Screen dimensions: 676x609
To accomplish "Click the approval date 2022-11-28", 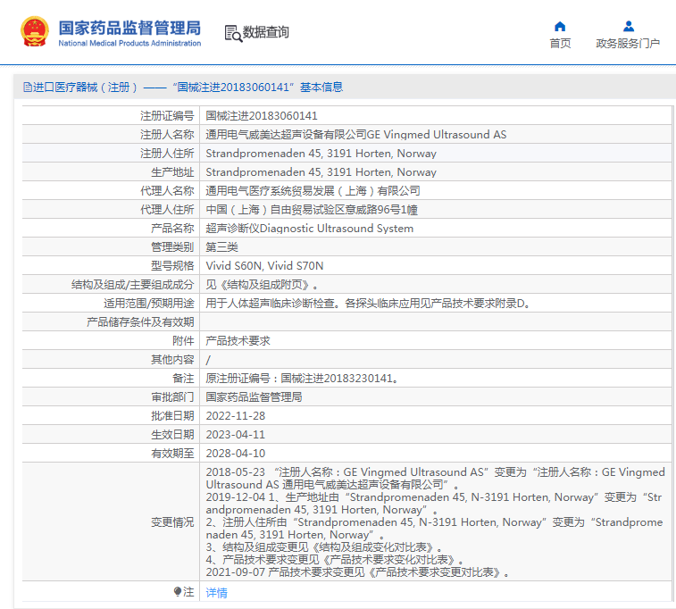I will pos(236,416).
